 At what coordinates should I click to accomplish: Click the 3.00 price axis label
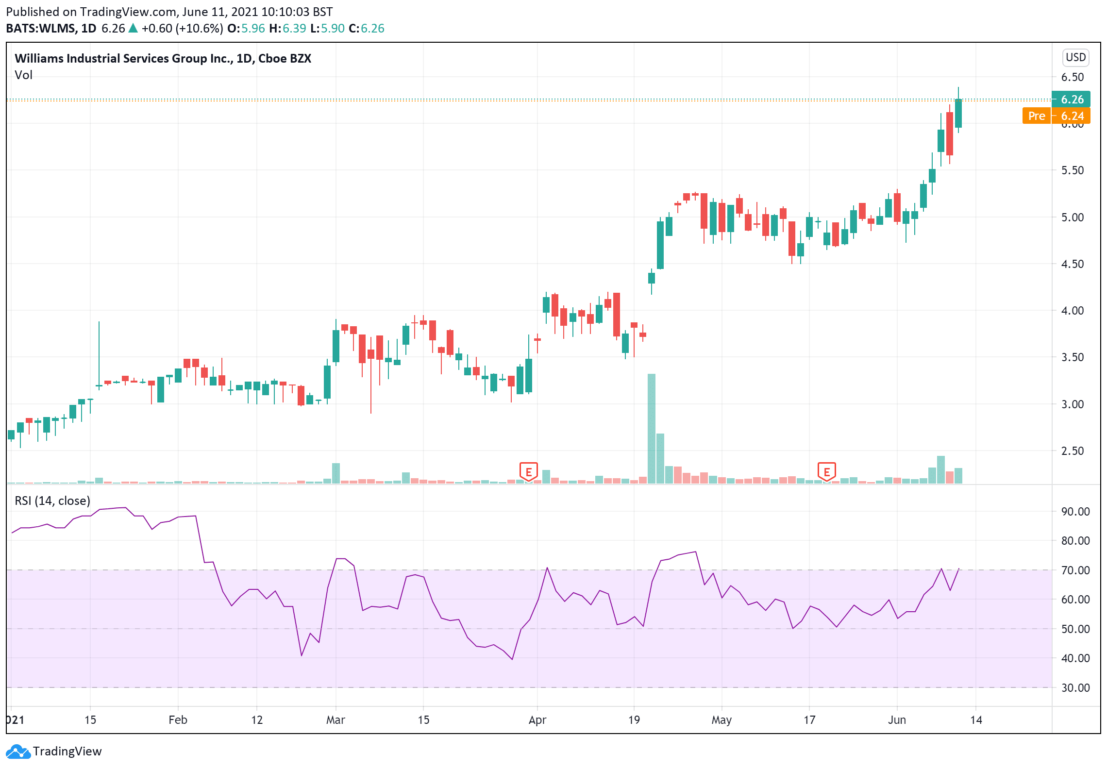click(1072, 404)
